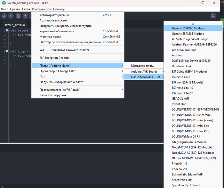Open Управлять библиотеками

(78, 31)
